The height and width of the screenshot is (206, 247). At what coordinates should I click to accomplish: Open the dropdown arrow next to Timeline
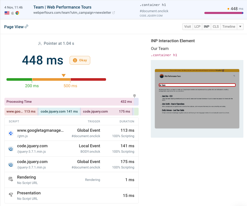pyautogui.click(x=240, y=26)
